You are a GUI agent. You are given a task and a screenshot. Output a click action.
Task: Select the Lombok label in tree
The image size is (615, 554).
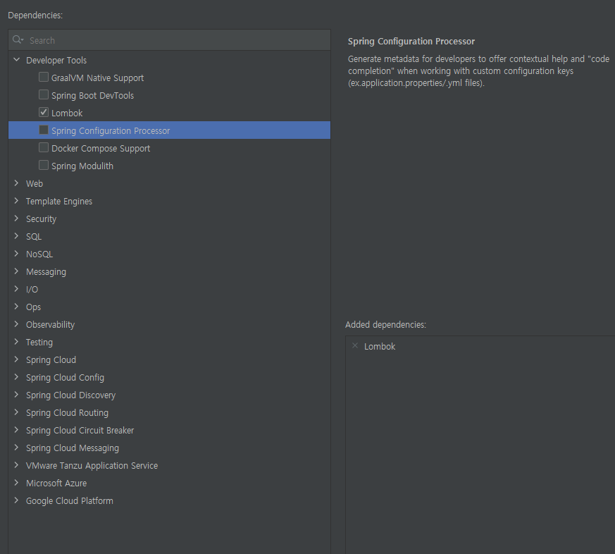coord(67,113)
